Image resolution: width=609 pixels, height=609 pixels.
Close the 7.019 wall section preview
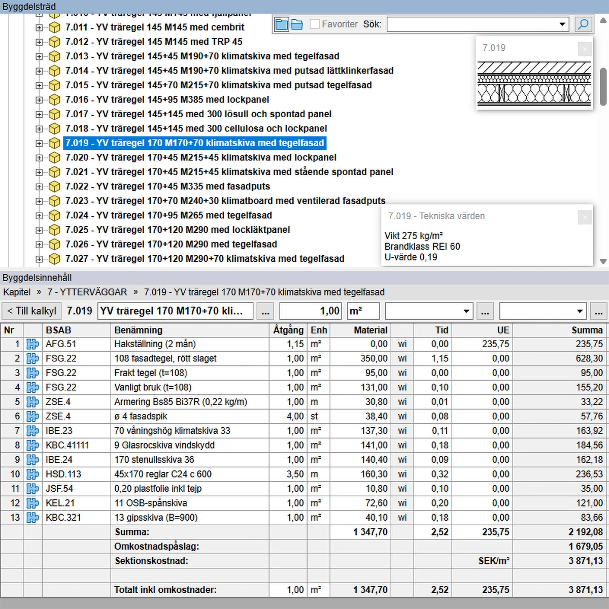tap(585, 49)
